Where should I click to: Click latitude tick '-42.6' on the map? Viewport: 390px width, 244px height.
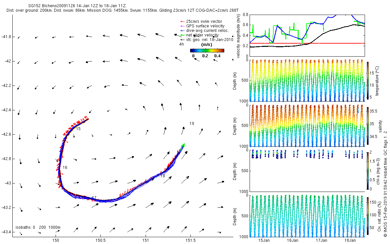(x=6, y=134)
